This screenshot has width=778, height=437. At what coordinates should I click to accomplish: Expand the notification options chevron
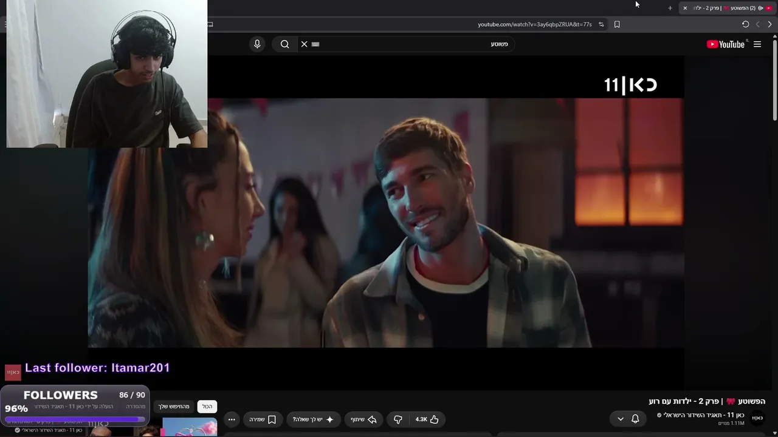(621, 419)
